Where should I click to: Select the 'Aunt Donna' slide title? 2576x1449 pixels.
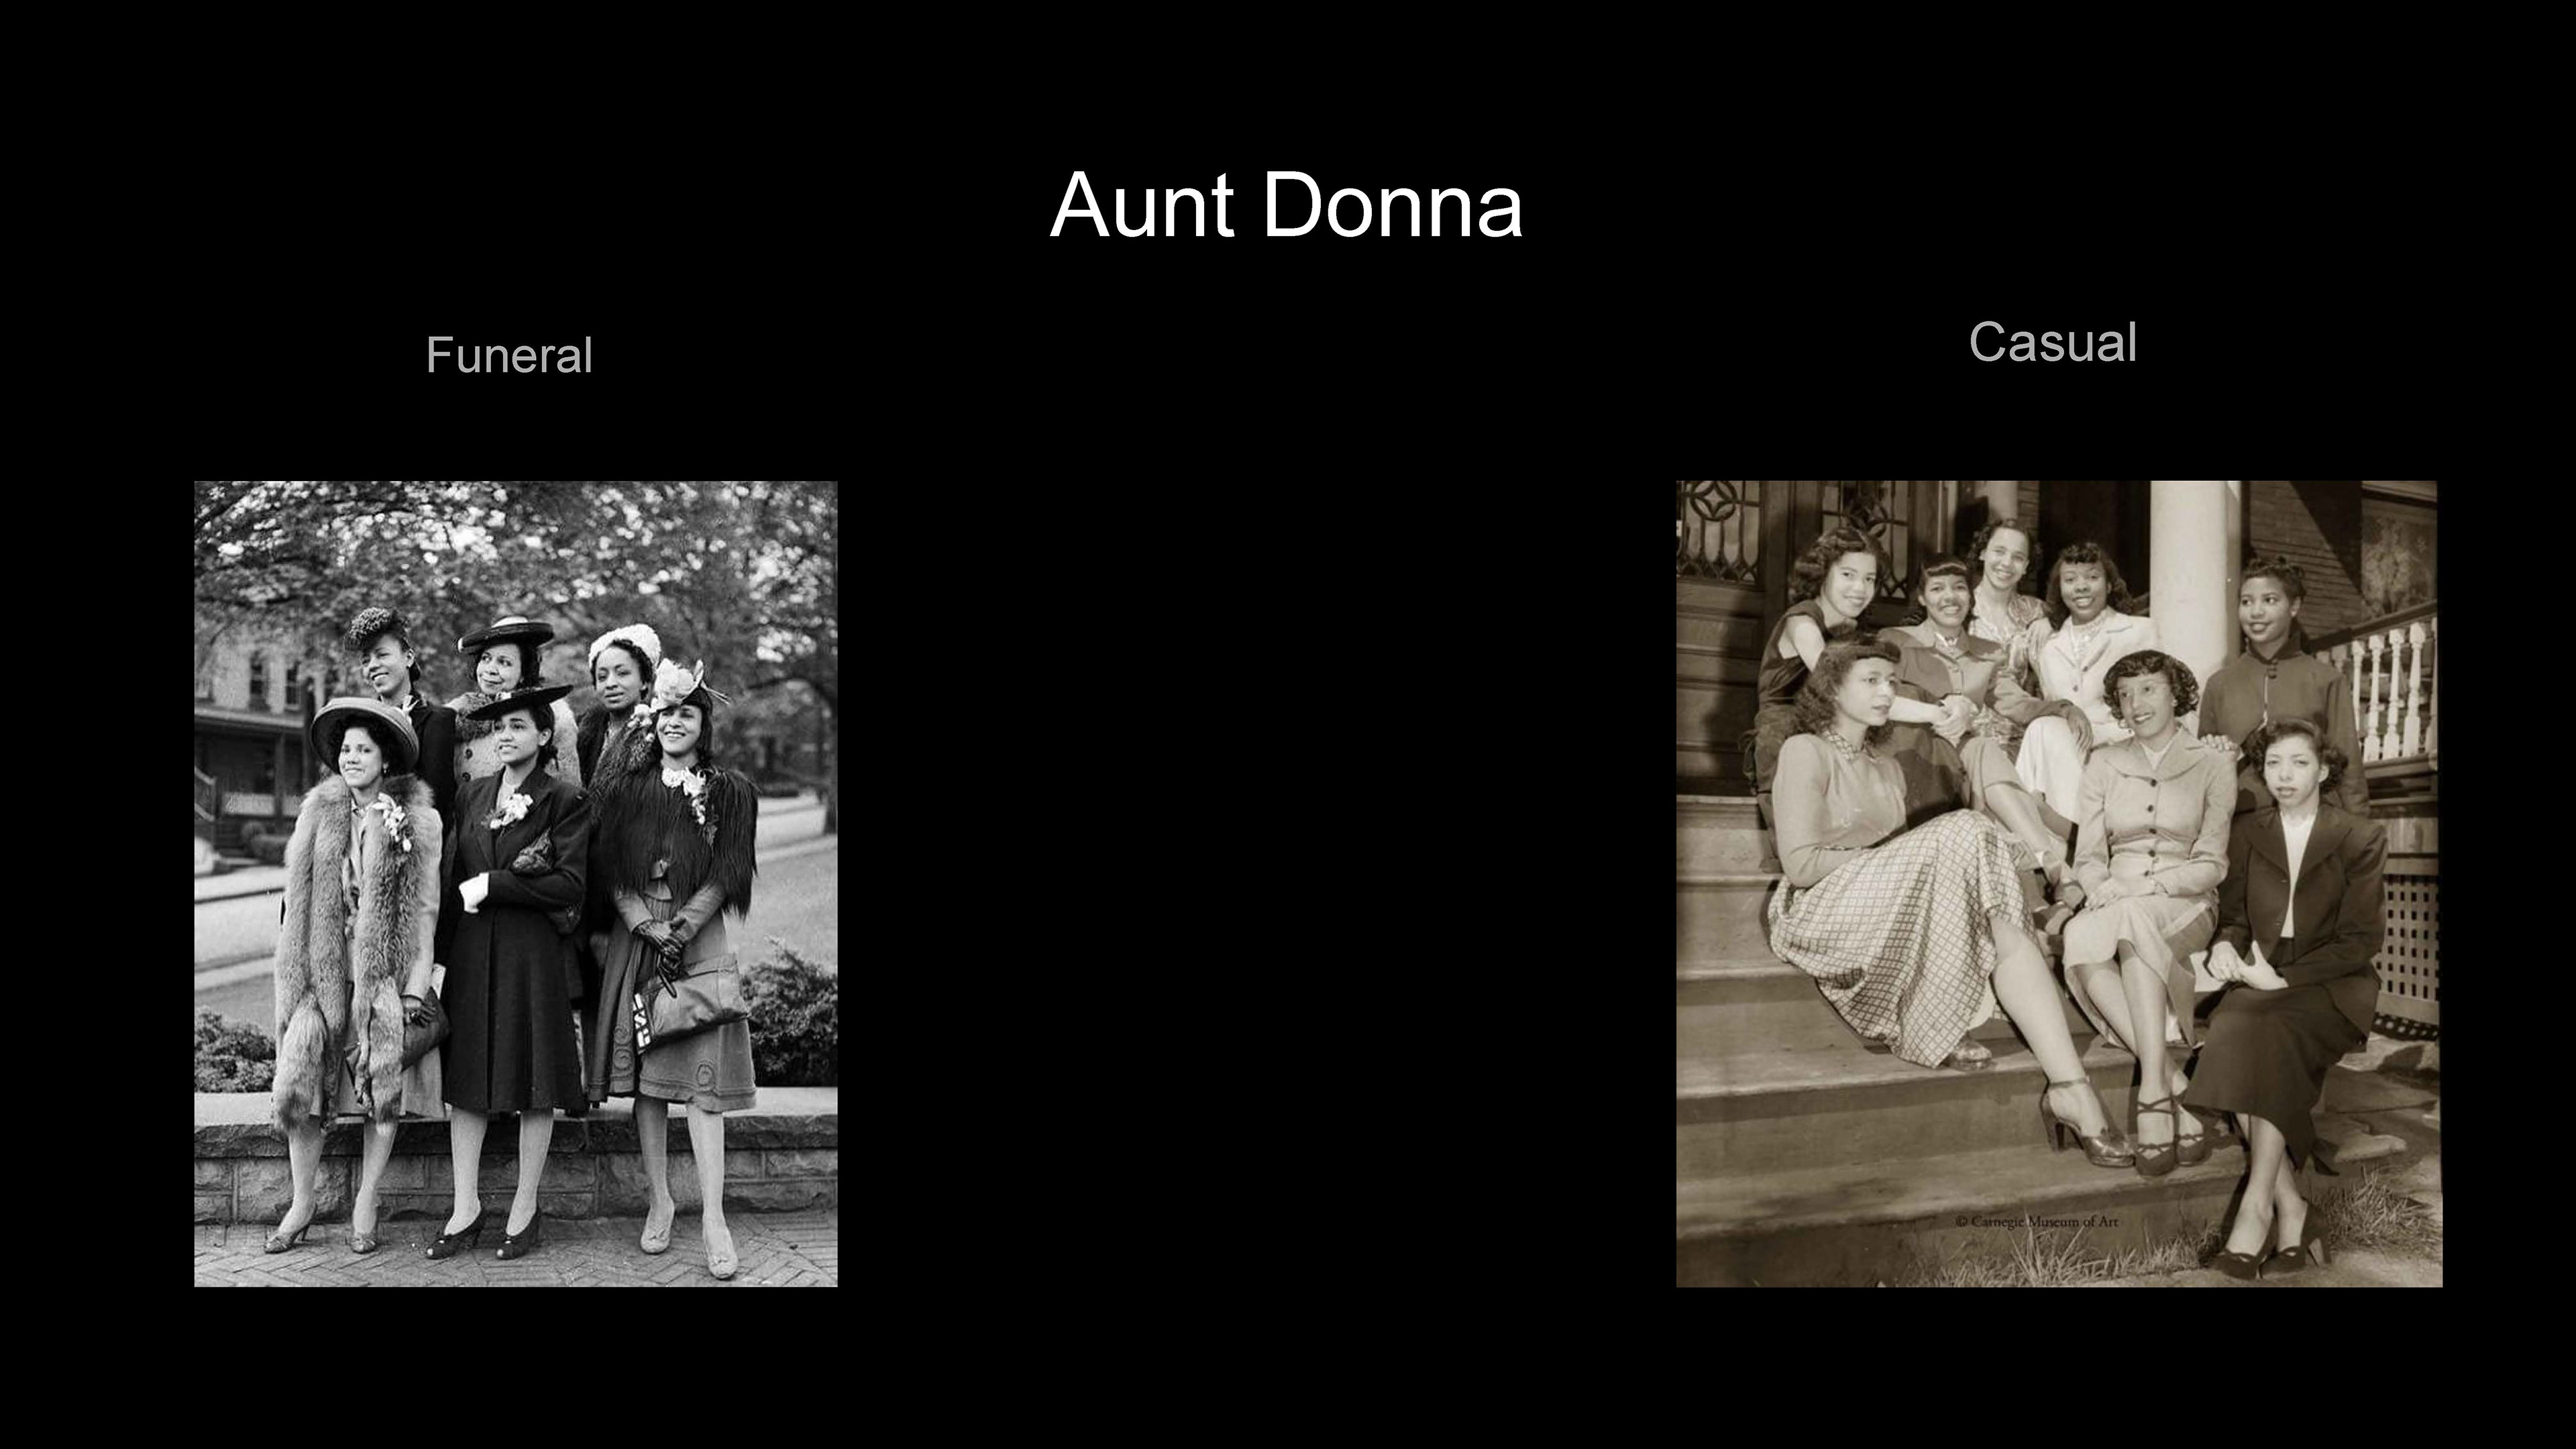click(x=1286, y=205)
